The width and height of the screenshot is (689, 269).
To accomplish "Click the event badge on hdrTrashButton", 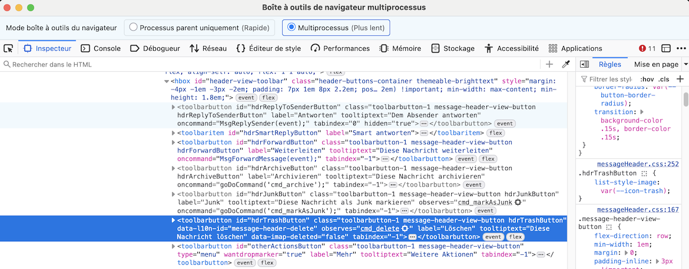I will 493,237.
